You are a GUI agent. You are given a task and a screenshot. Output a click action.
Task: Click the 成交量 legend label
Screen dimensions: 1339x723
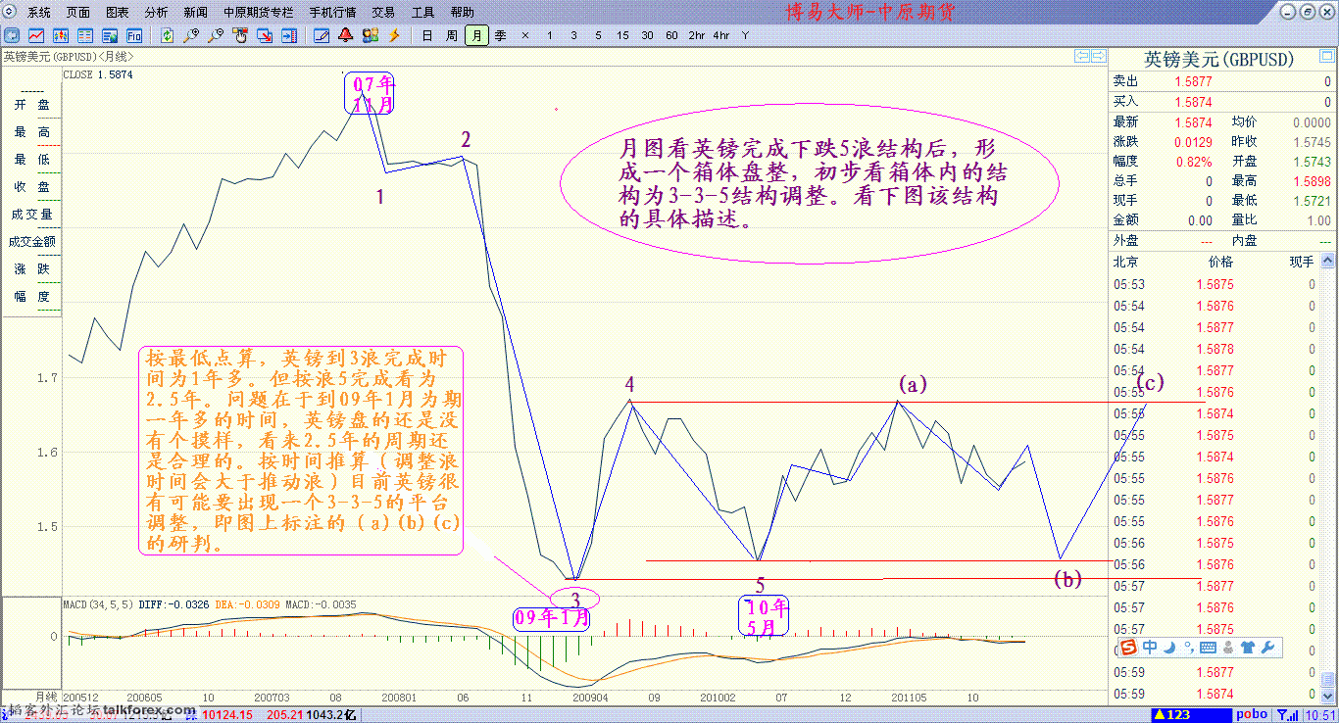(32, 214)
